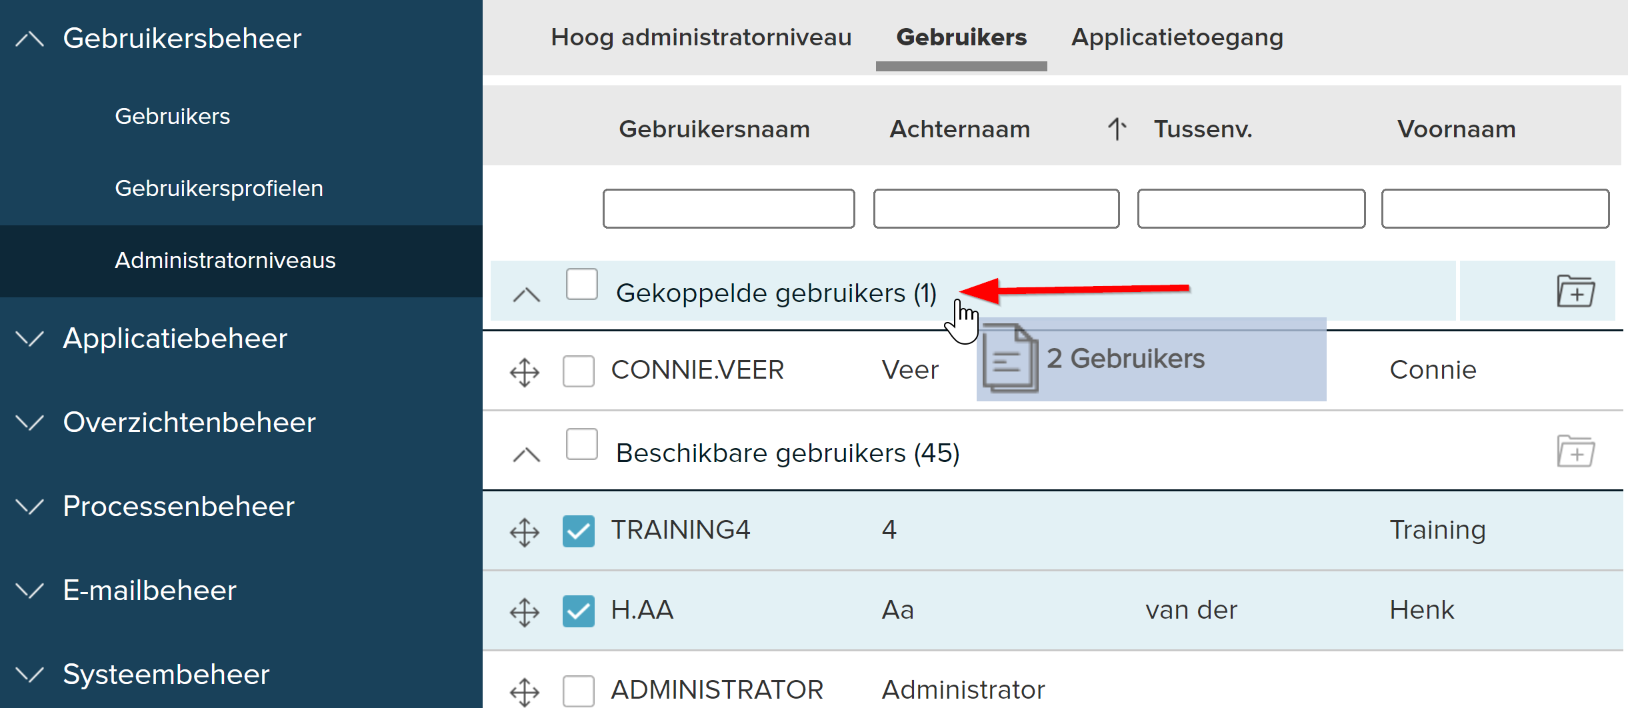The height and width of the screenshot is (708, 1628).
Task: Collapse the Gekoppelde gebruikers group
Action: tap(526, 295)
